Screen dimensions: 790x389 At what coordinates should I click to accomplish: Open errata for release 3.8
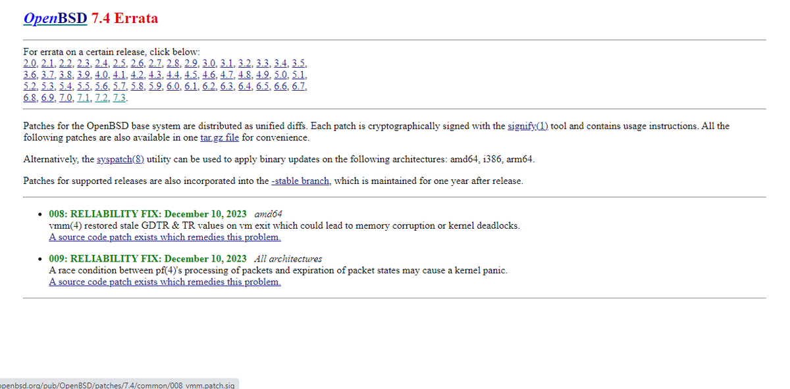click(x=65, y=76)
